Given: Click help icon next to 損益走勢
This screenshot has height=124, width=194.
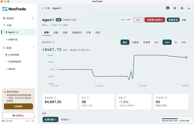Looking at the screenshot, I should tap(53, 42).
